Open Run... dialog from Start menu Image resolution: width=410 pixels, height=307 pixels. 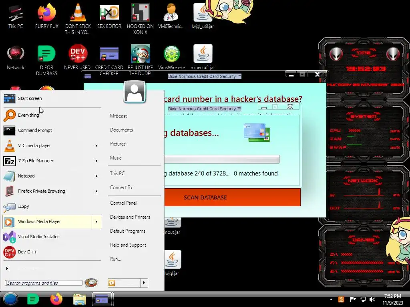[x=116, y=259]
